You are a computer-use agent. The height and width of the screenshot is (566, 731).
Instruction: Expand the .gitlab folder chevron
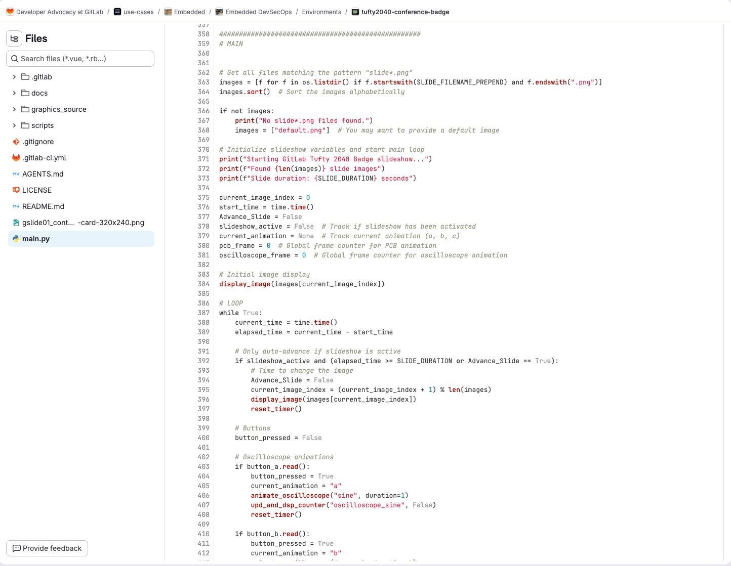pos(14,77)
